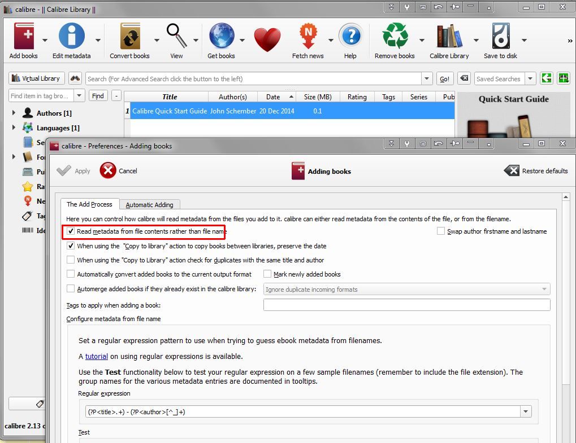Sort by the Author(s) column header
Image resolution: width=576 pixels, height=443 pixels.
coord(233,97)
